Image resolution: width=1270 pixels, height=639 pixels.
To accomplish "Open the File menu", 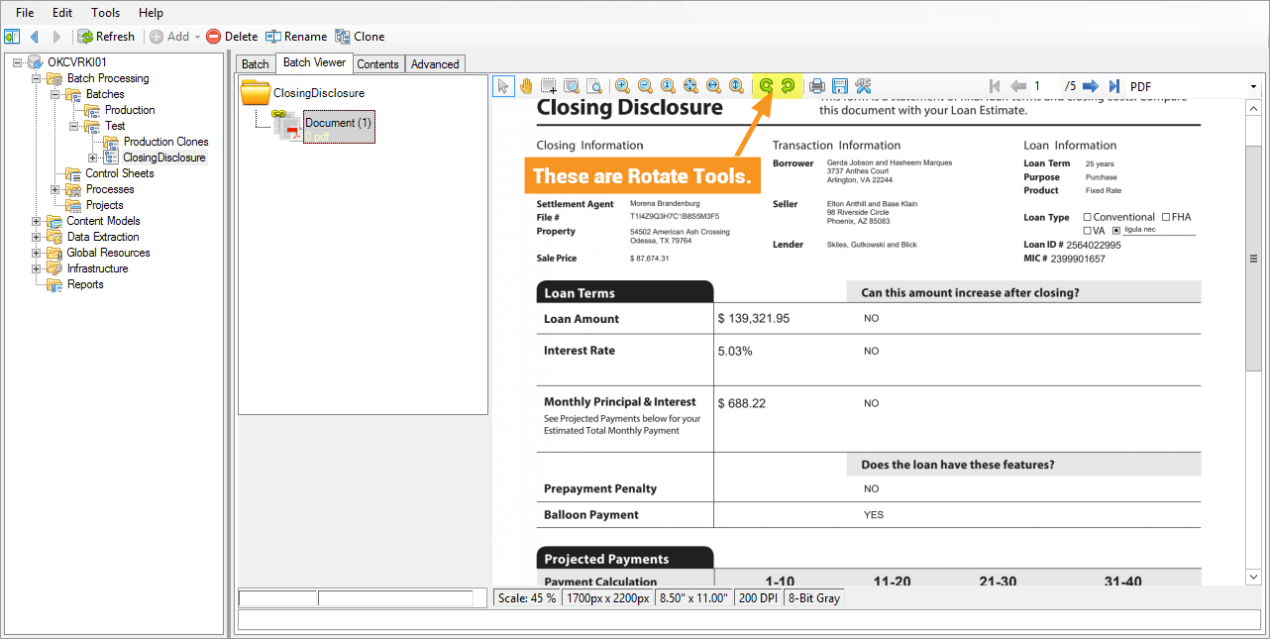I will [25, 13].
